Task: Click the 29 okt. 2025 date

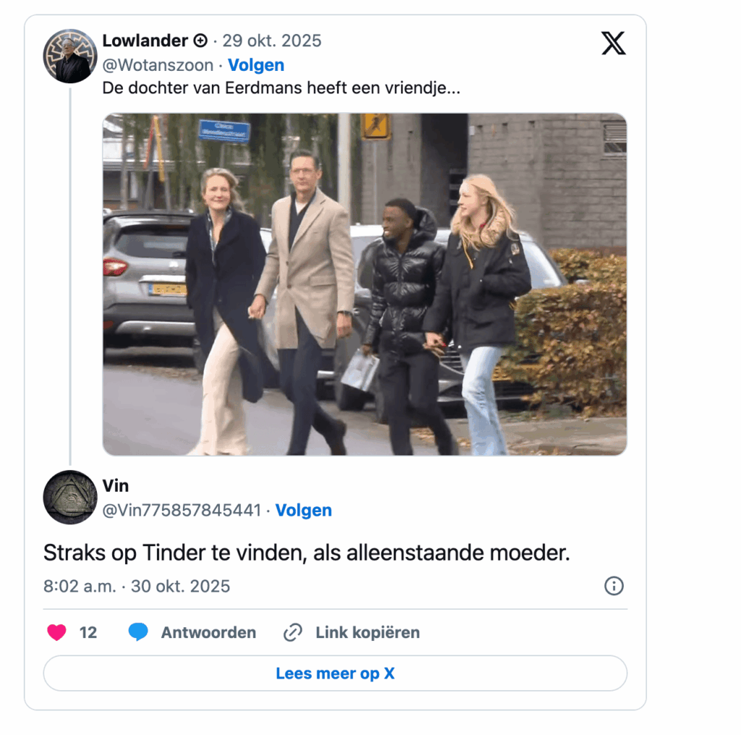Action: (272, 41)
